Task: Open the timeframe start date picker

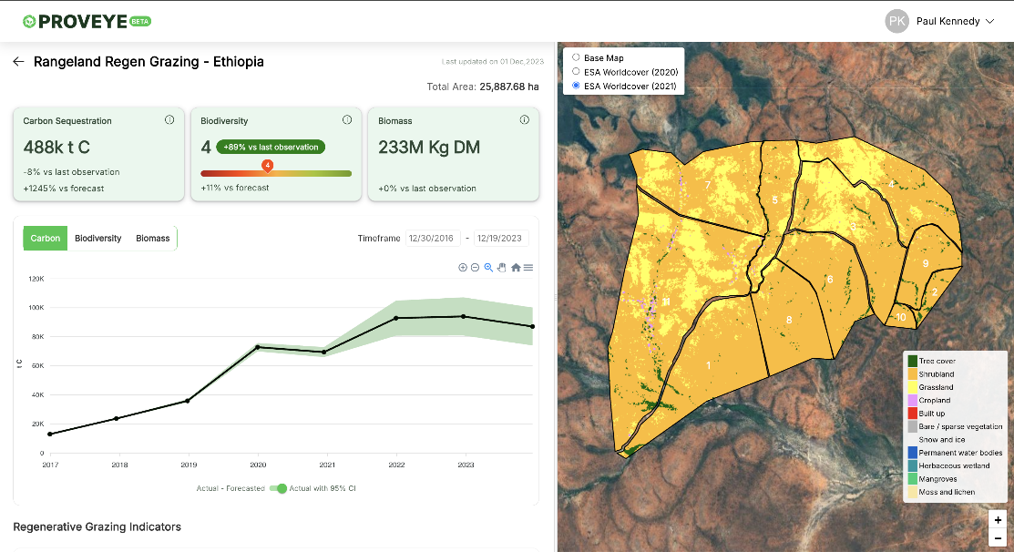Action: point(433,239)
